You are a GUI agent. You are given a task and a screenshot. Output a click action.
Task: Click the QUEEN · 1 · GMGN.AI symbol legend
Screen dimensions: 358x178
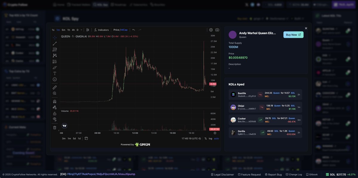[74, 36]
